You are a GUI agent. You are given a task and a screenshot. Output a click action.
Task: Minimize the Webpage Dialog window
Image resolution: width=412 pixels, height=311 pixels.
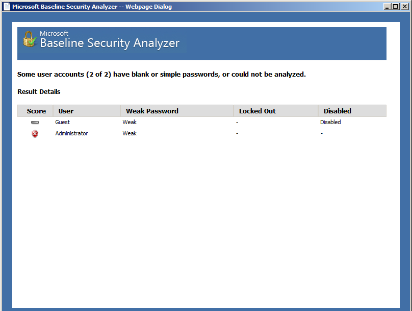(387, 7)
